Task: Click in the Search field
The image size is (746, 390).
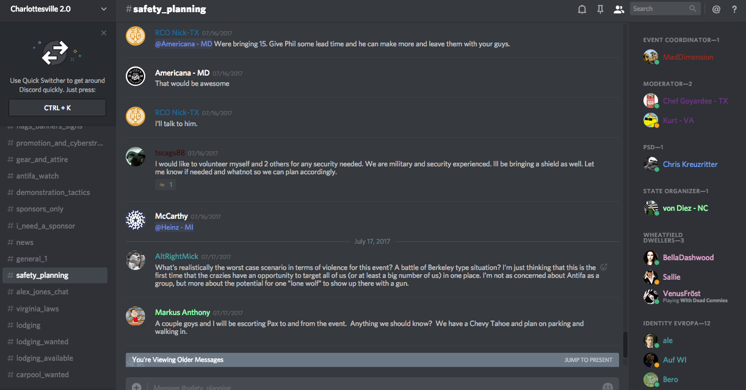Action: [659, 9]
